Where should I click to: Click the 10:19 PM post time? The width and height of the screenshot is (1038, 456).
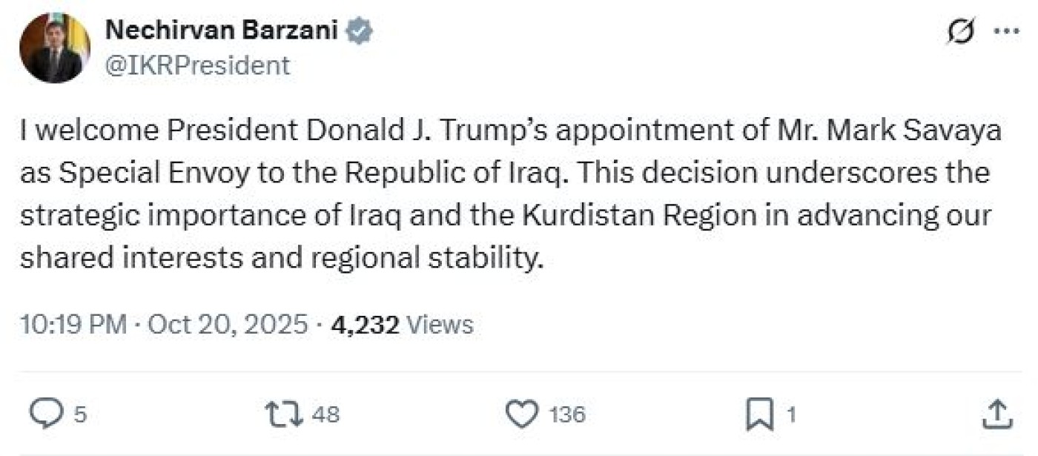pos(73,325)
